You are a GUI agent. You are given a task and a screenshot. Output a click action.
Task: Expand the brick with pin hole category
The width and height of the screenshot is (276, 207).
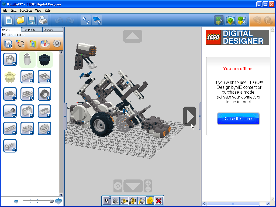27,111
